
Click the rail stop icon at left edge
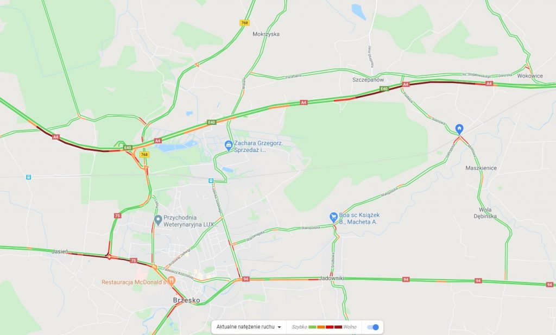point(28,177)
